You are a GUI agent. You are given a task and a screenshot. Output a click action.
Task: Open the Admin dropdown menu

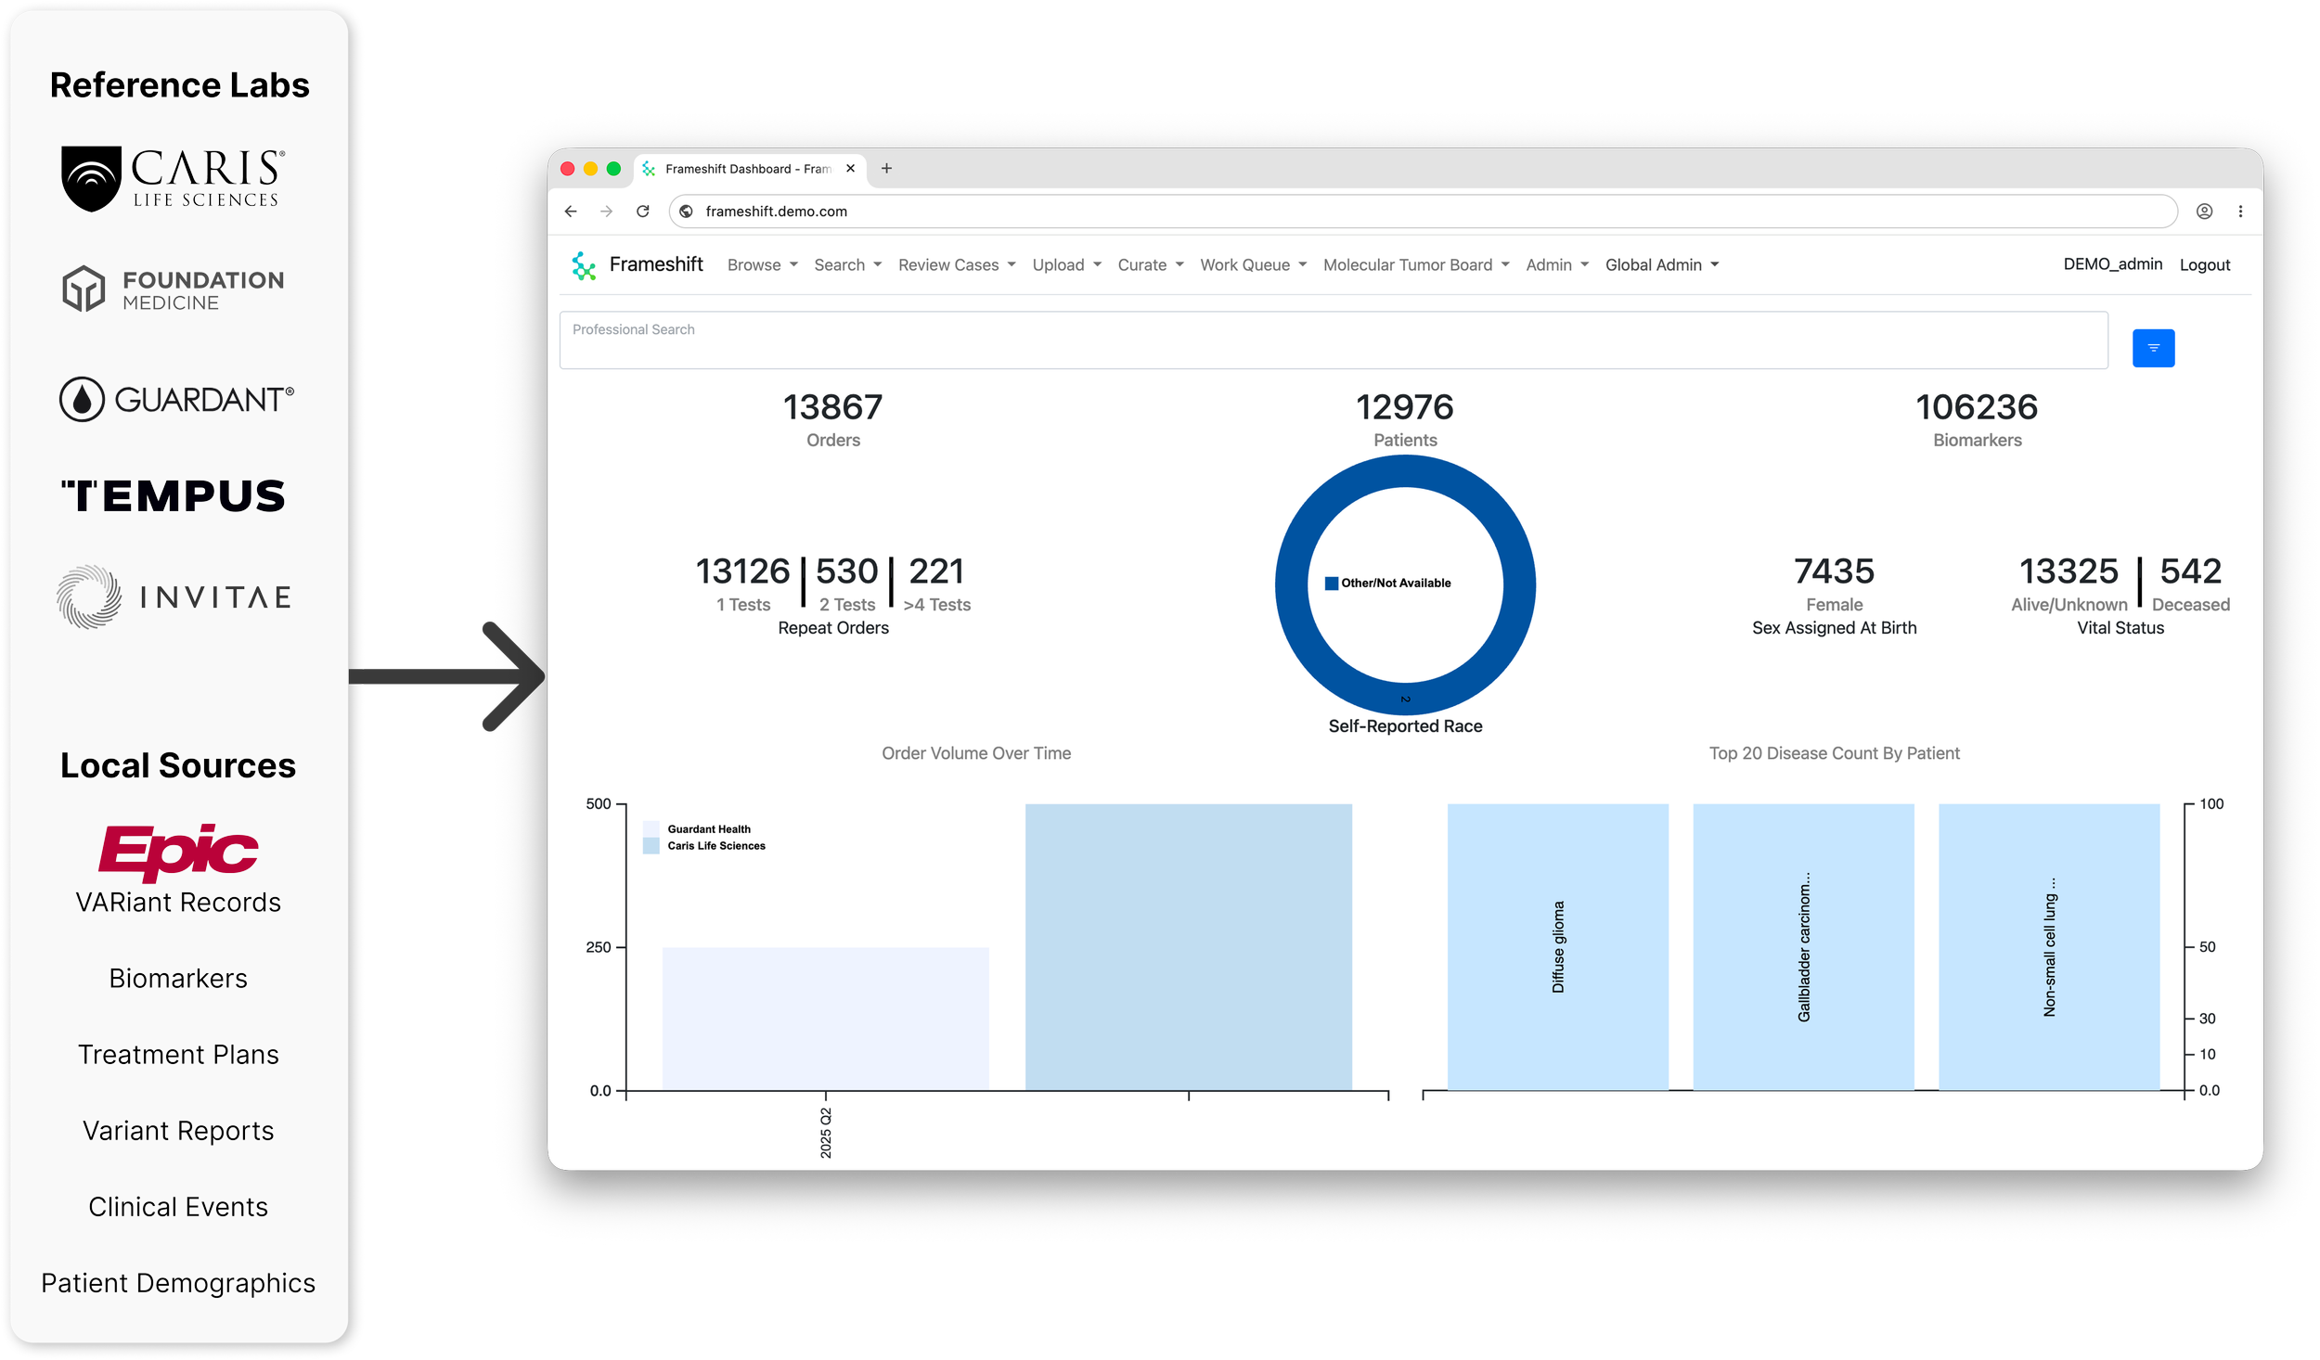pos(1557,265)
